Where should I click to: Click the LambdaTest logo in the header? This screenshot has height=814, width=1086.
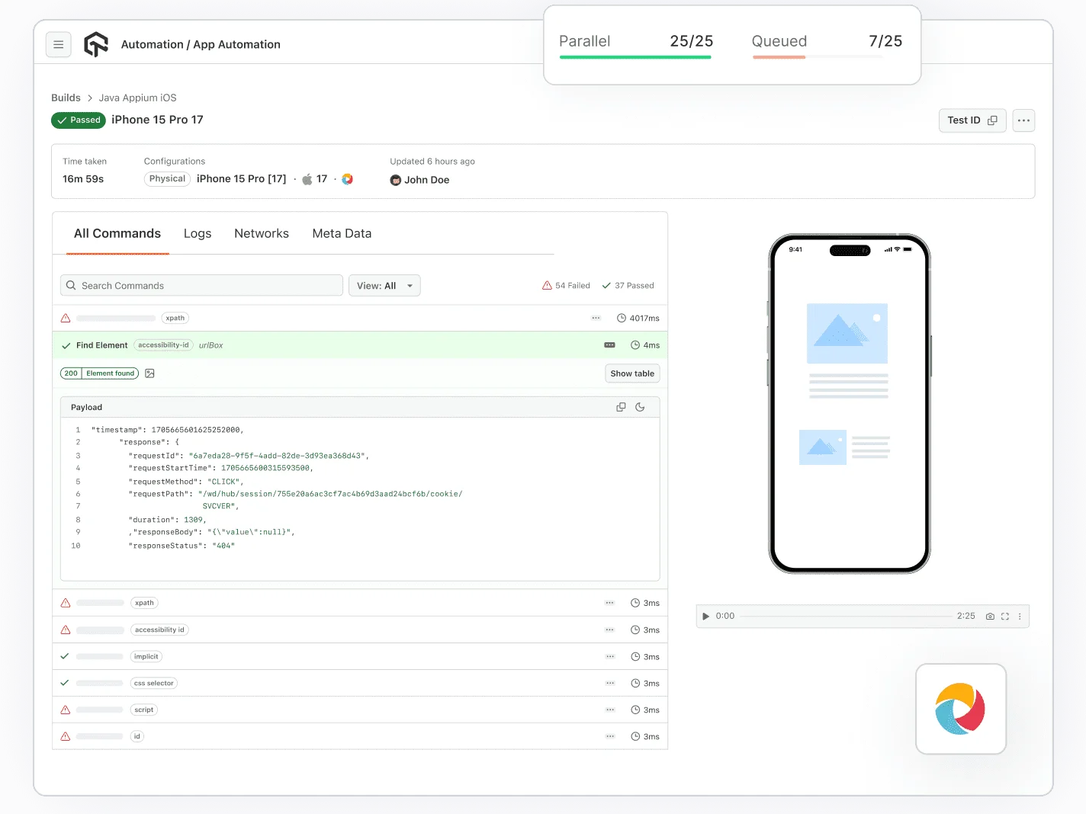(95, 44)
